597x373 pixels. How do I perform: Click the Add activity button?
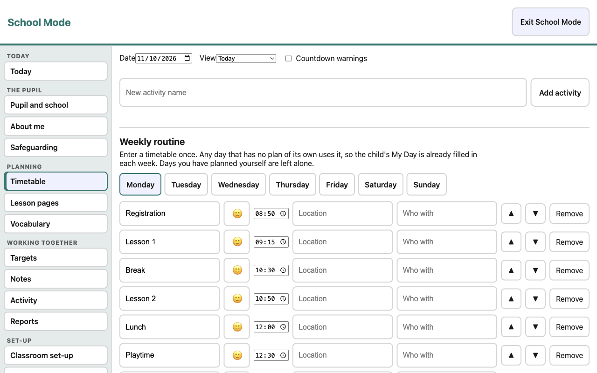click(x=560, y=92)
